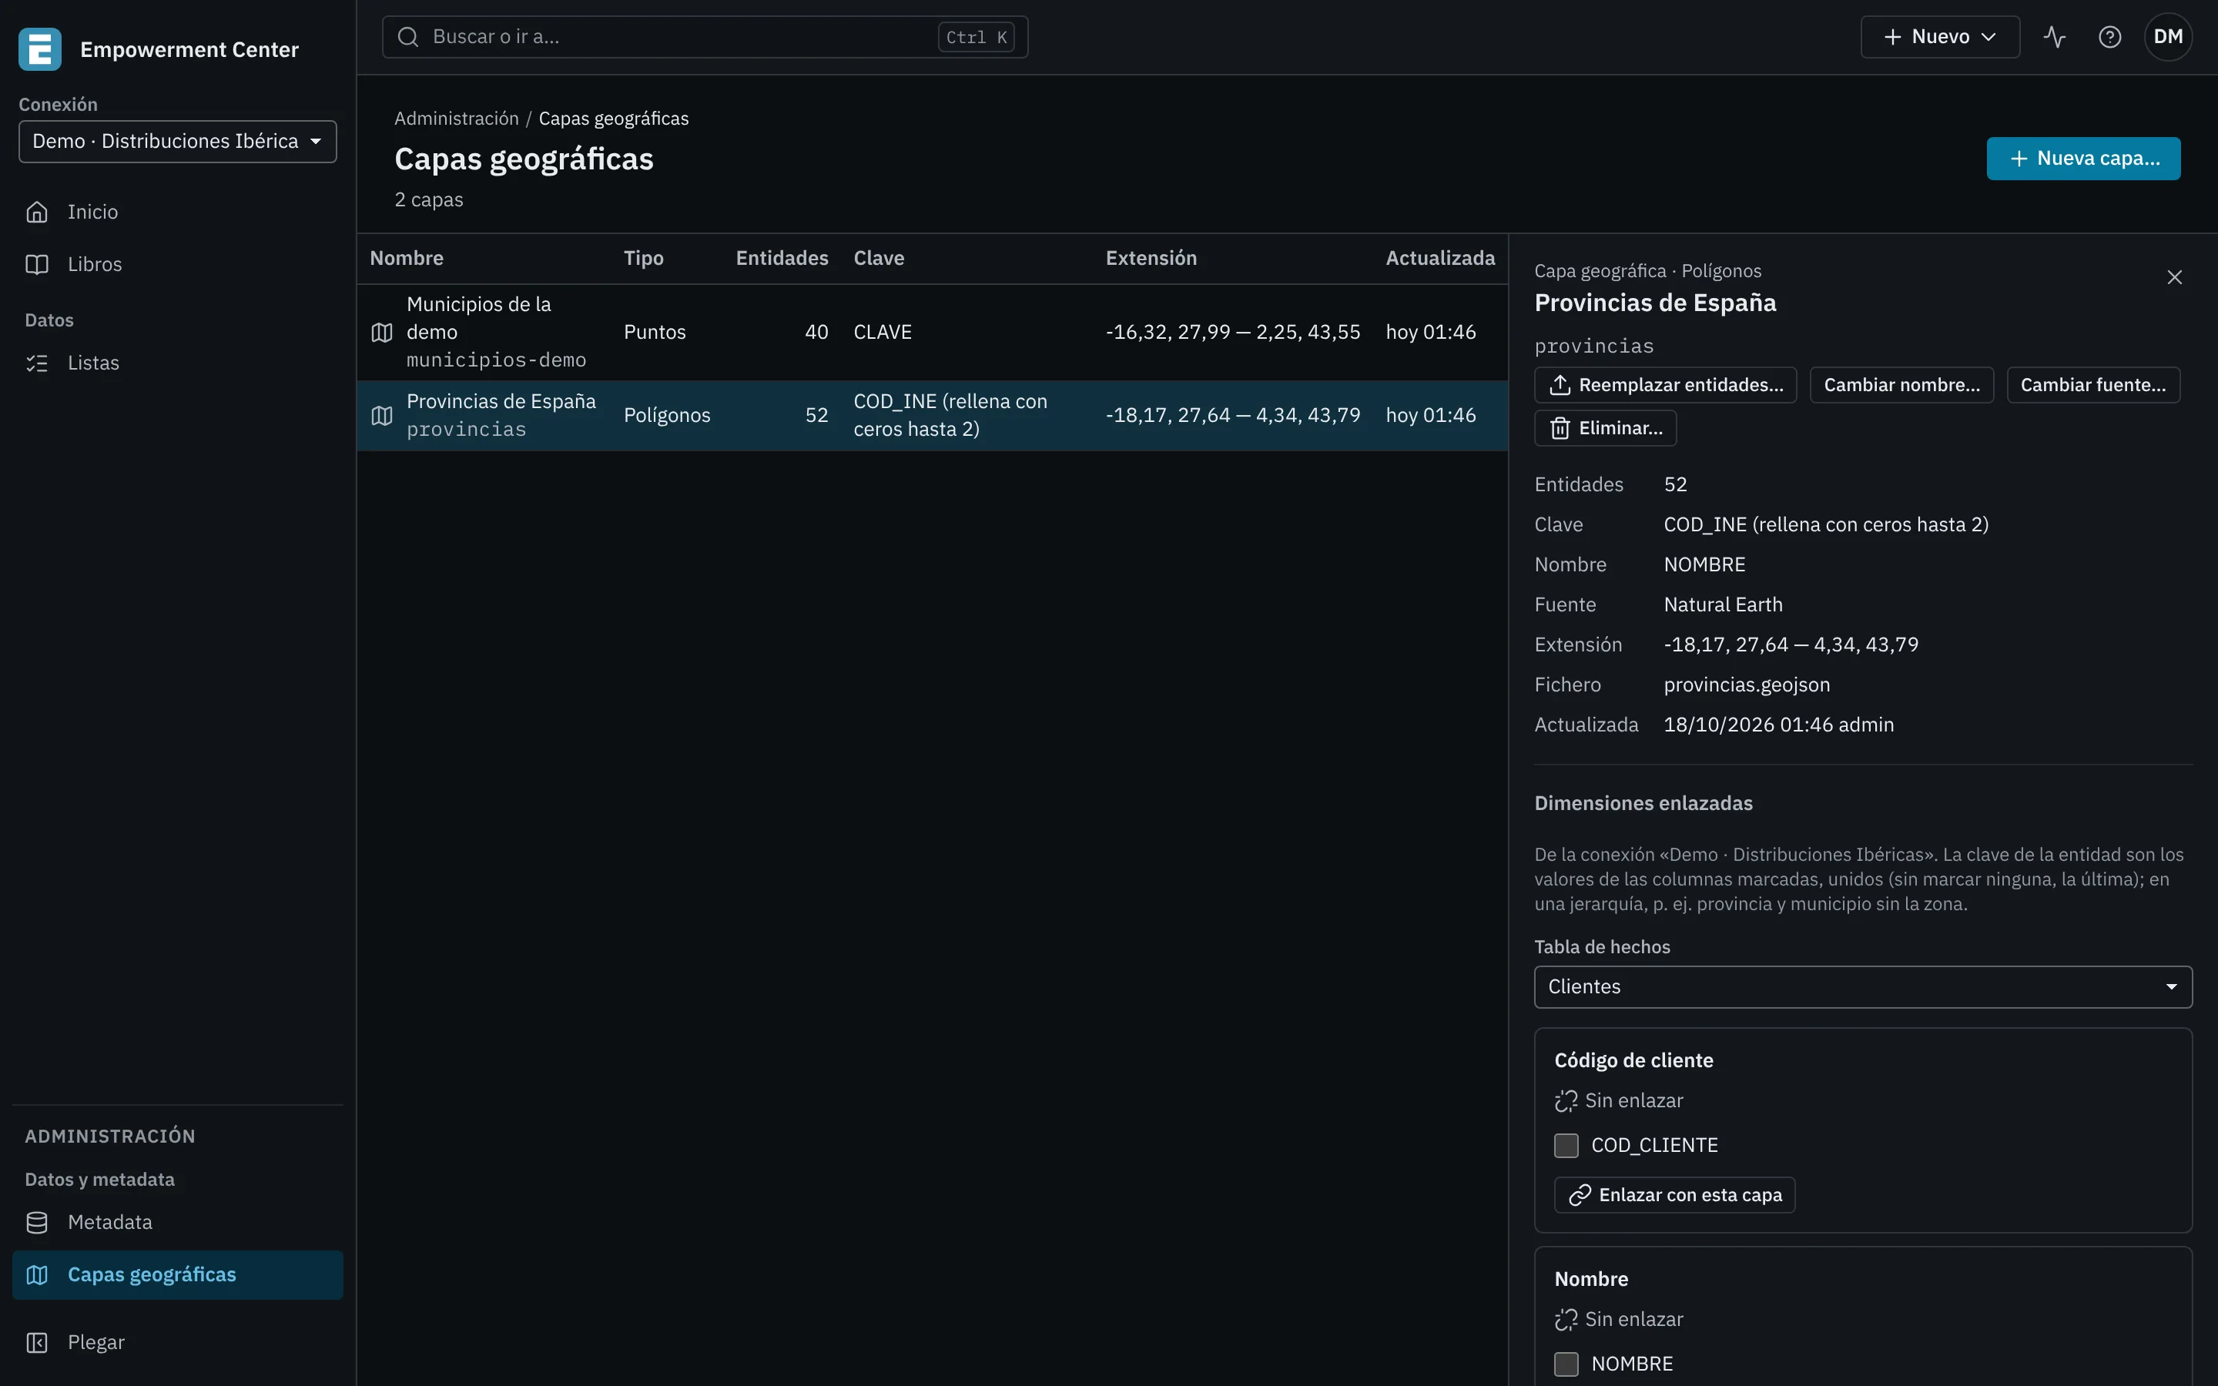
Task: Open the help question mark icon
Action: pos(2109,37)
